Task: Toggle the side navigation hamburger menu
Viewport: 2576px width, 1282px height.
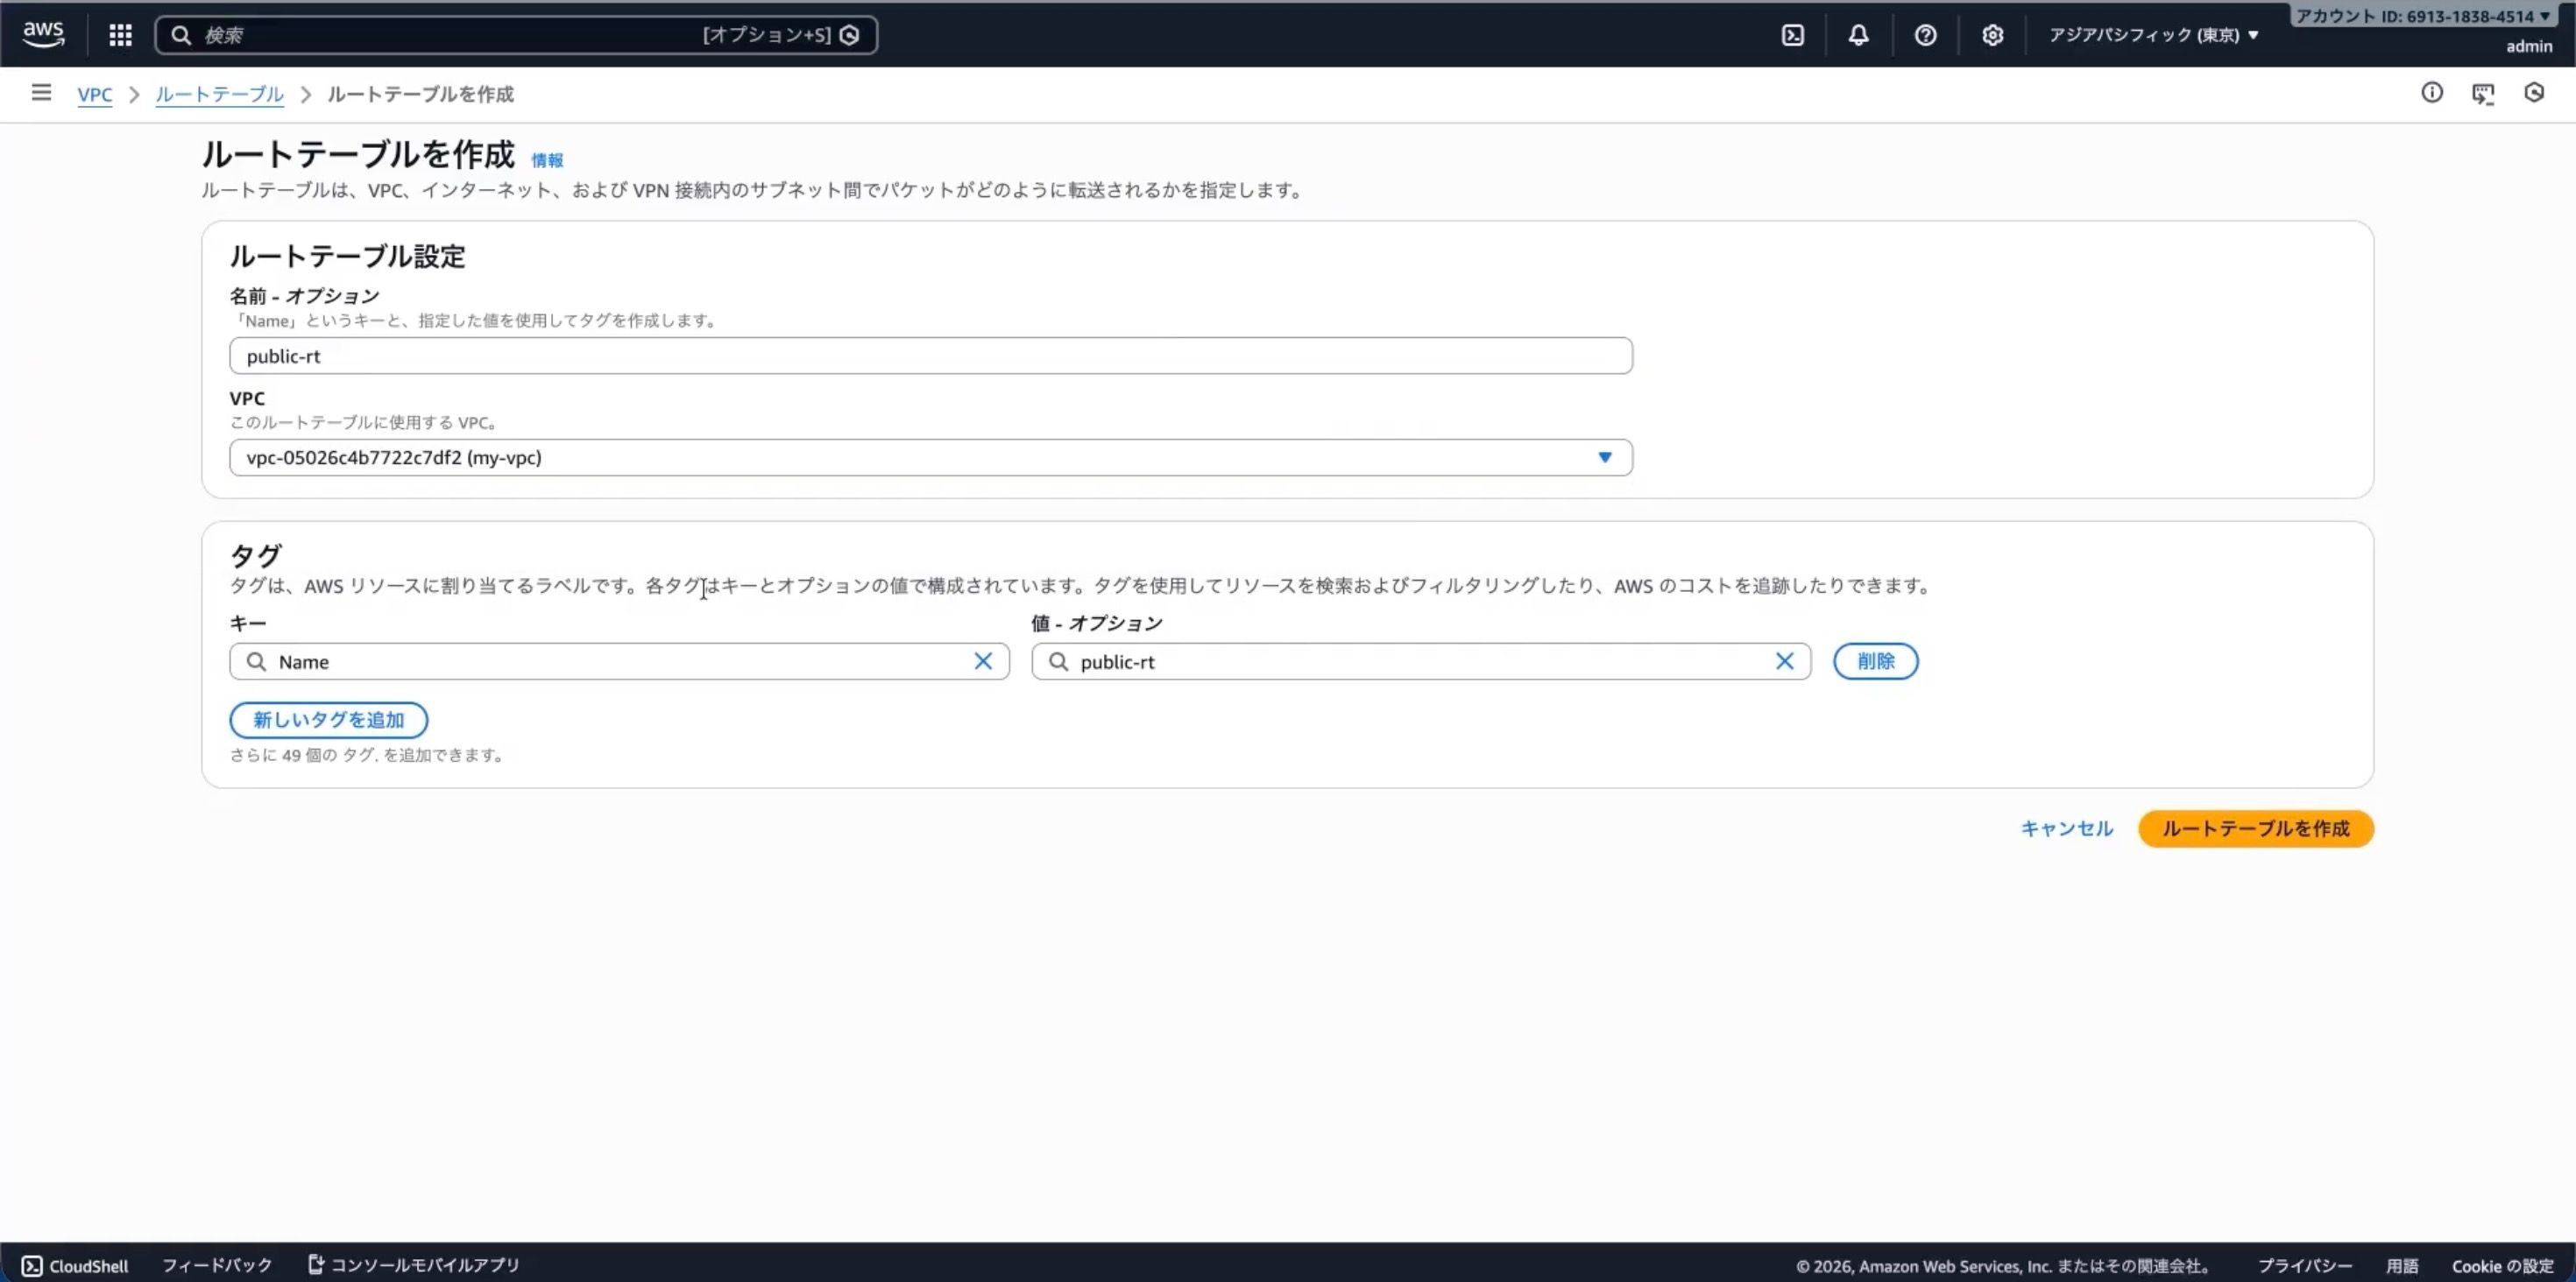Action: [41, 93]
